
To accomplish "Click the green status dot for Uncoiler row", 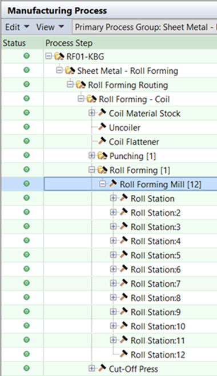I will click(x=27, y=127).
